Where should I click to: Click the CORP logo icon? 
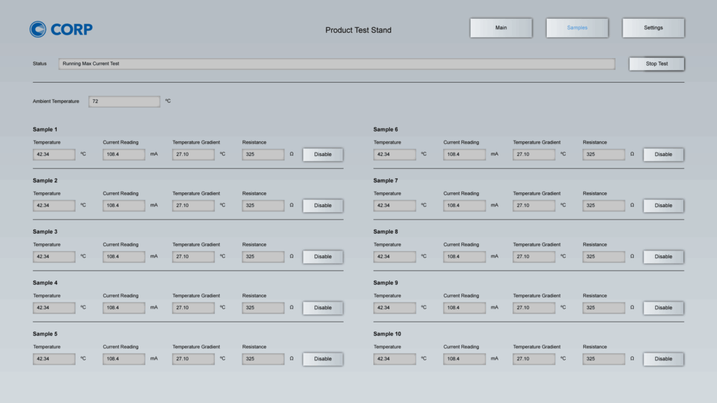pyautogui.click(x=38, y=29)
